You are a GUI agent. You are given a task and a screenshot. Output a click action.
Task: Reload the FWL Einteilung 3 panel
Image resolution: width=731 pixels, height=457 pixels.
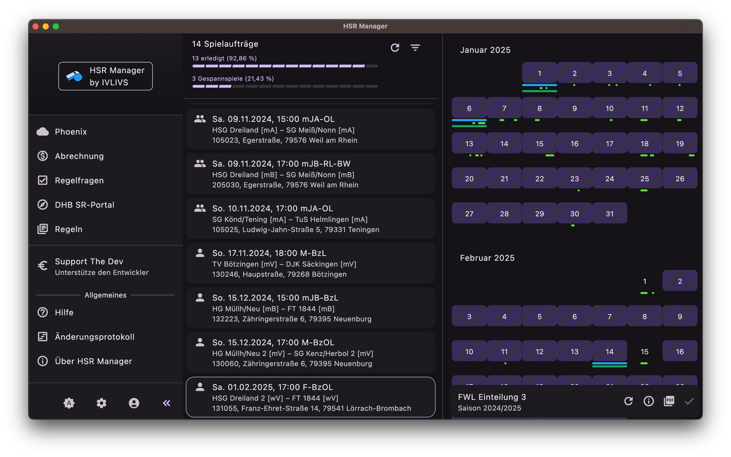[x=628, y=401]
